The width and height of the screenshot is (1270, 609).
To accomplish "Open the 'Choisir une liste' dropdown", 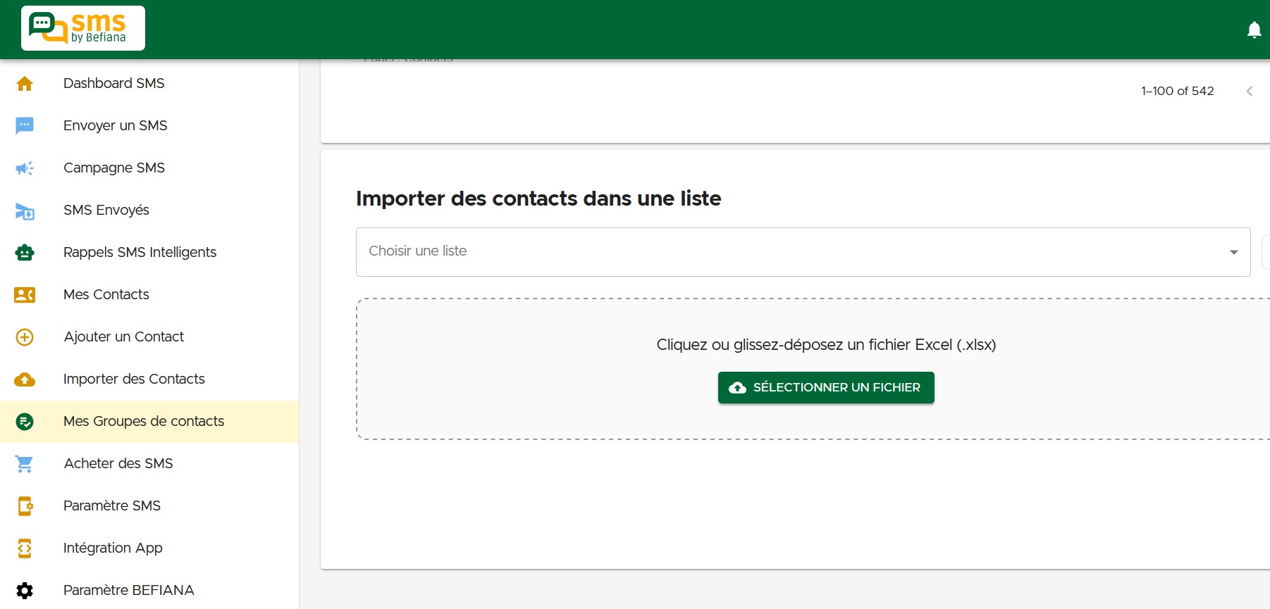I will (789, 251).
